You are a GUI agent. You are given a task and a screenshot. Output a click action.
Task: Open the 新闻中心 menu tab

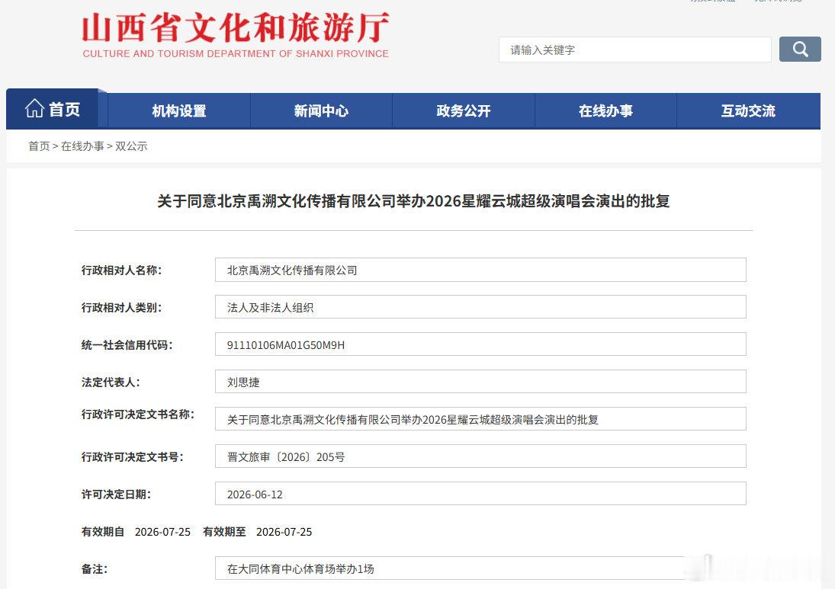pyautogui.click(x=321, y=110)
